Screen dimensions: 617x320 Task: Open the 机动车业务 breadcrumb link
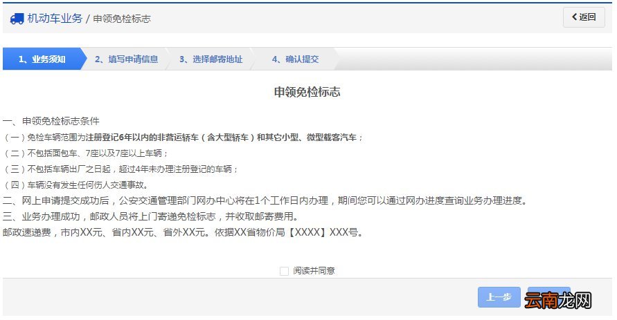pyautogui.click(x=55, y=19)
